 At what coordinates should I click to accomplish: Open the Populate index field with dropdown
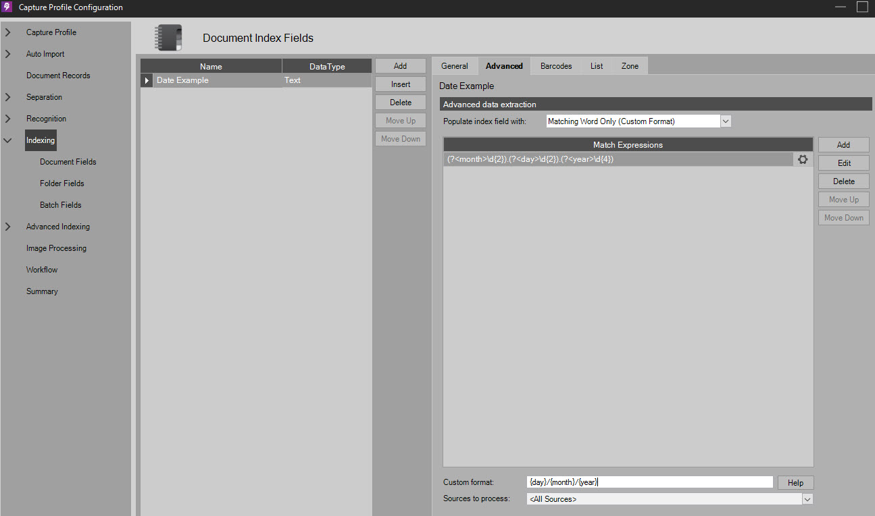(726, 121)
